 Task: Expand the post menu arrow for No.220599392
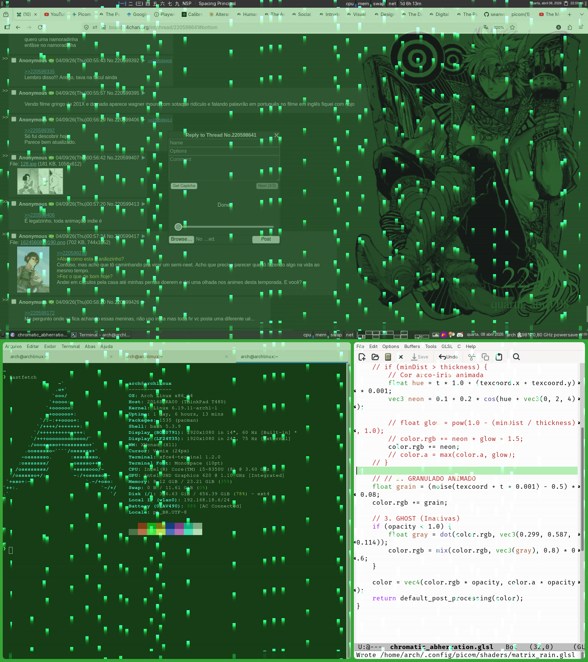pyautogui.click(x=143, y=61)
